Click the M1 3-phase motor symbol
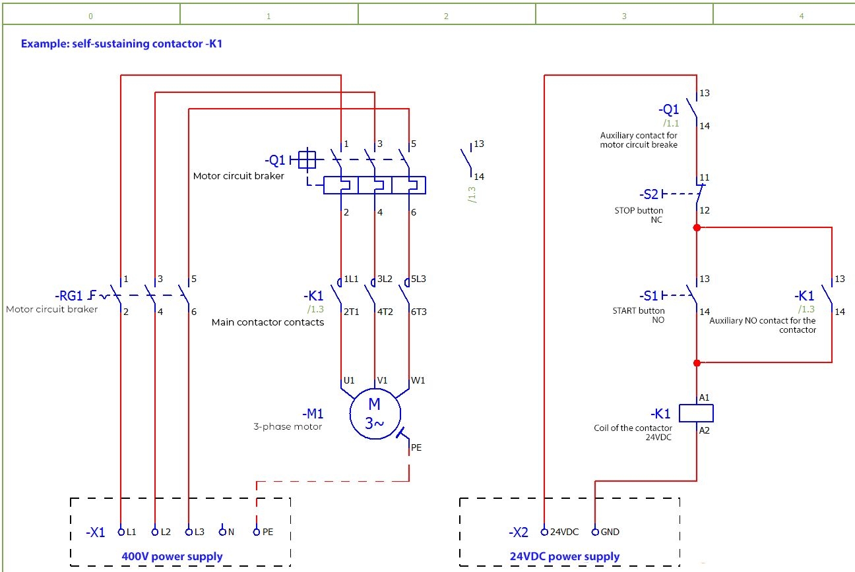The width and height of the screenshot is (855, 572). coord(374,413)
